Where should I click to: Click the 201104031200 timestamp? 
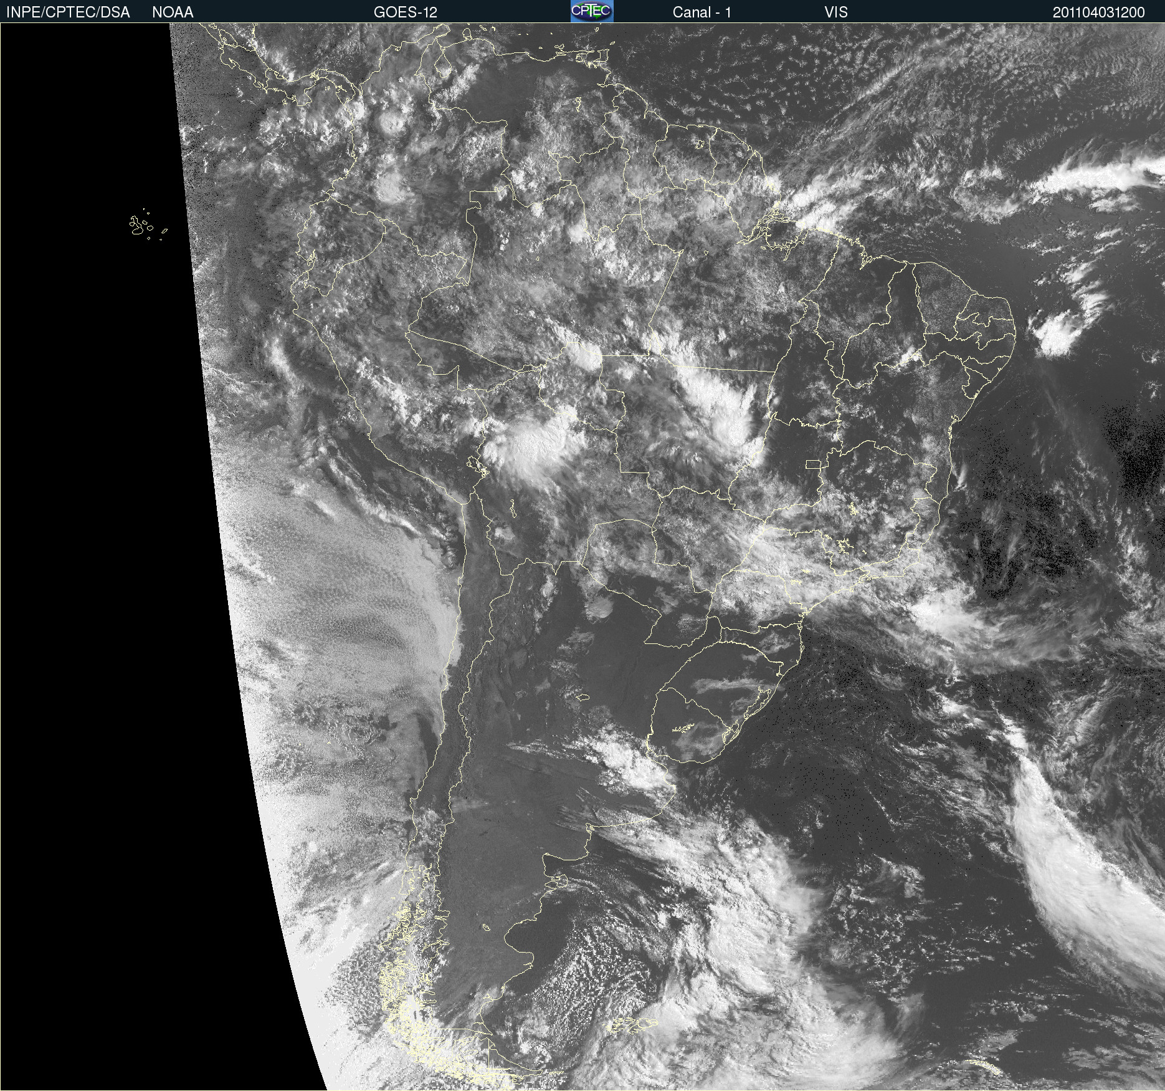click(x=1099, y=12)
